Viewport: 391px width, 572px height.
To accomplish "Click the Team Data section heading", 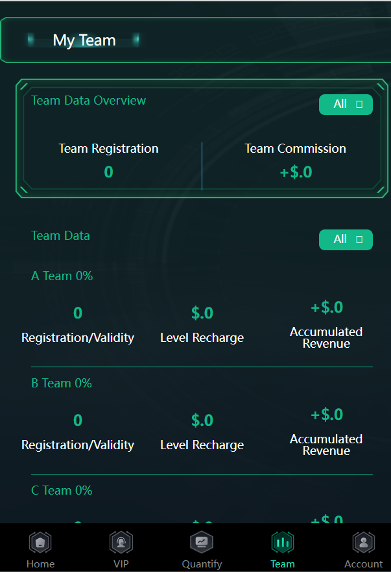I will (x=60, y=236).
